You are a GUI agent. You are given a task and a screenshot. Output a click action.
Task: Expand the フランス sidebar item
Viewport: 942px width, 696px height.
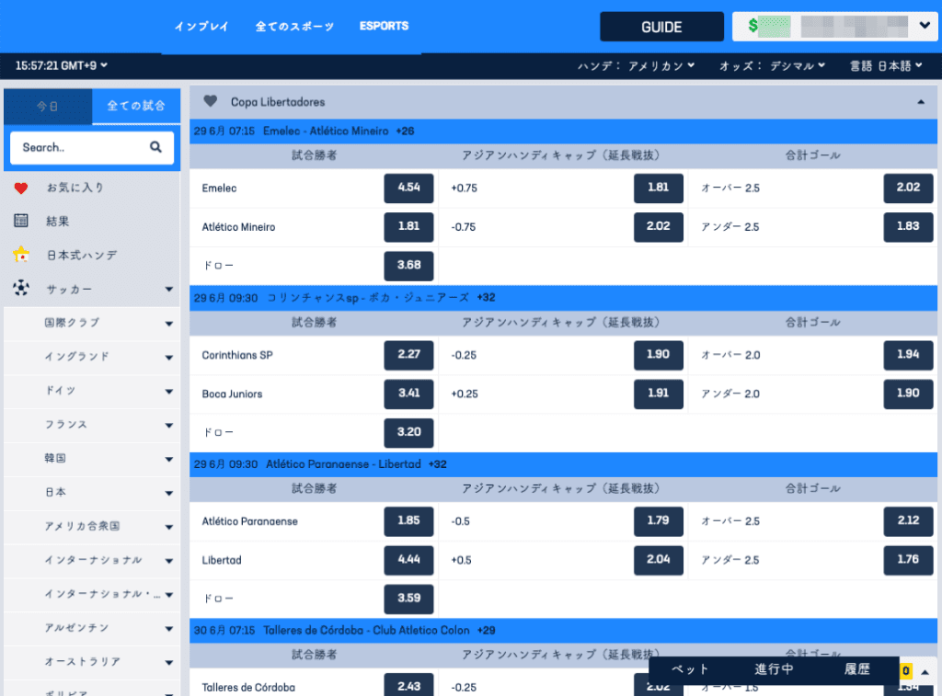click(169, 425)
